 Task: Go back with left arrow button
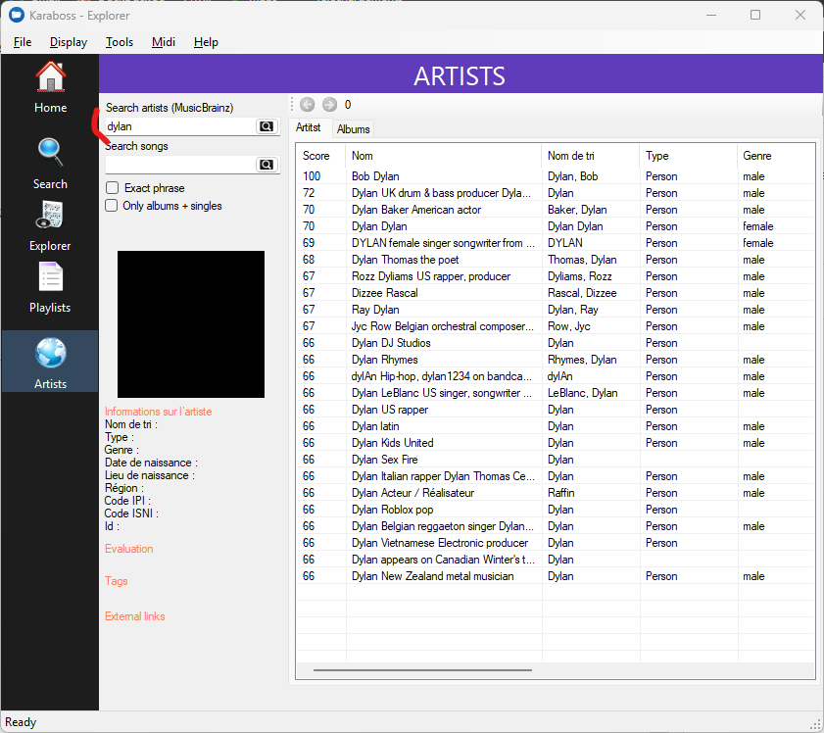(308, 105)
